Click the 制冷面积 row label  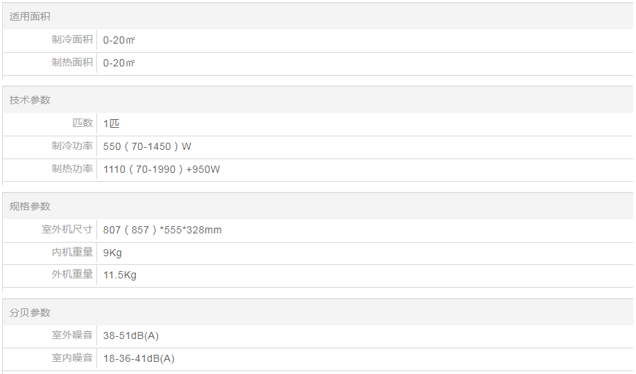coord(72,40)
